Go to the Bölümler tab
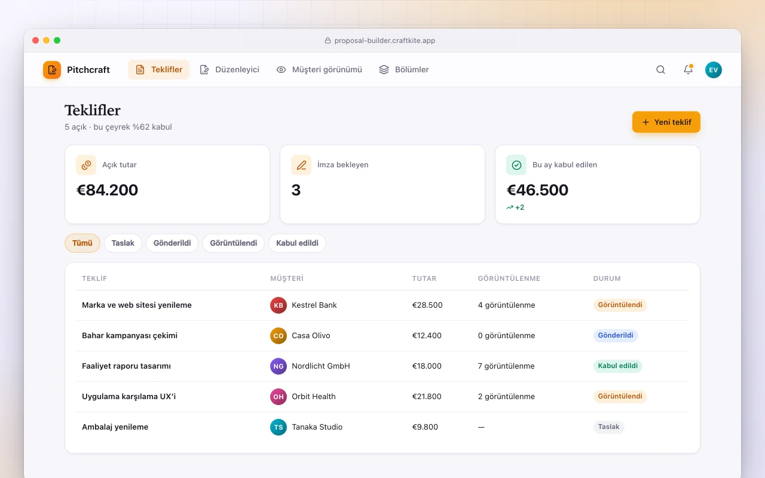Viewport: 765px width, 478px height. [x=404, y=70]
